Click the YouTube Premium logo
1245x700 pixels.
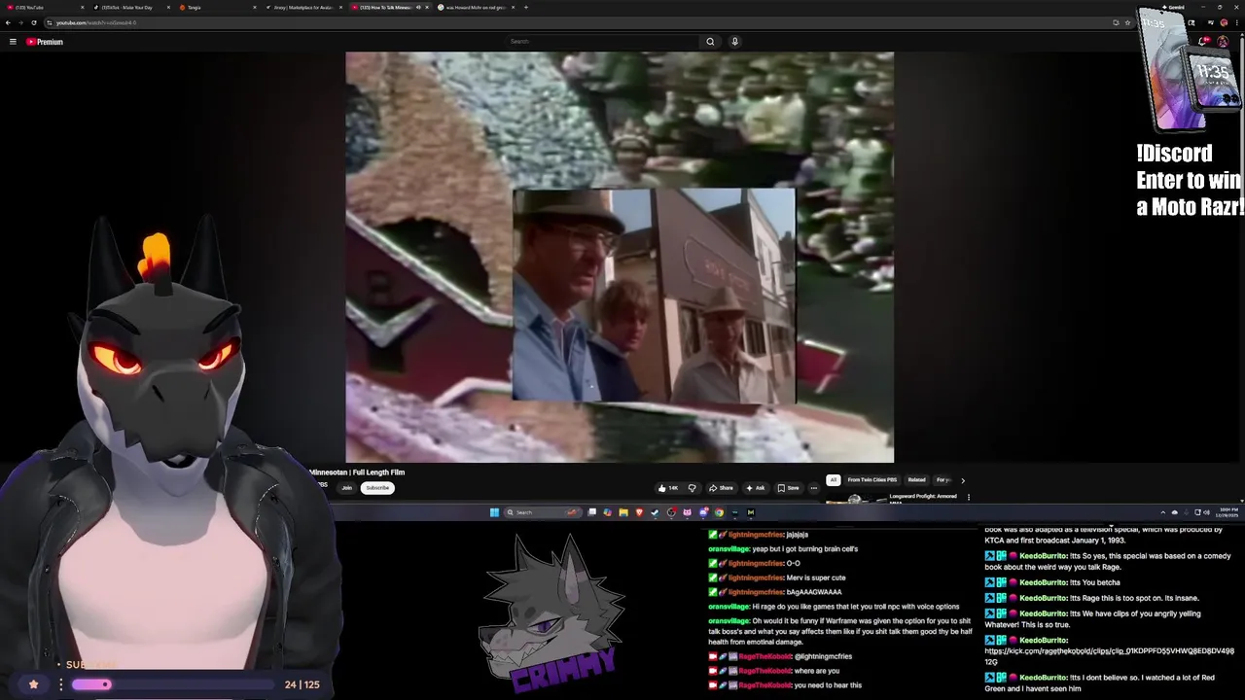point(45,42)
